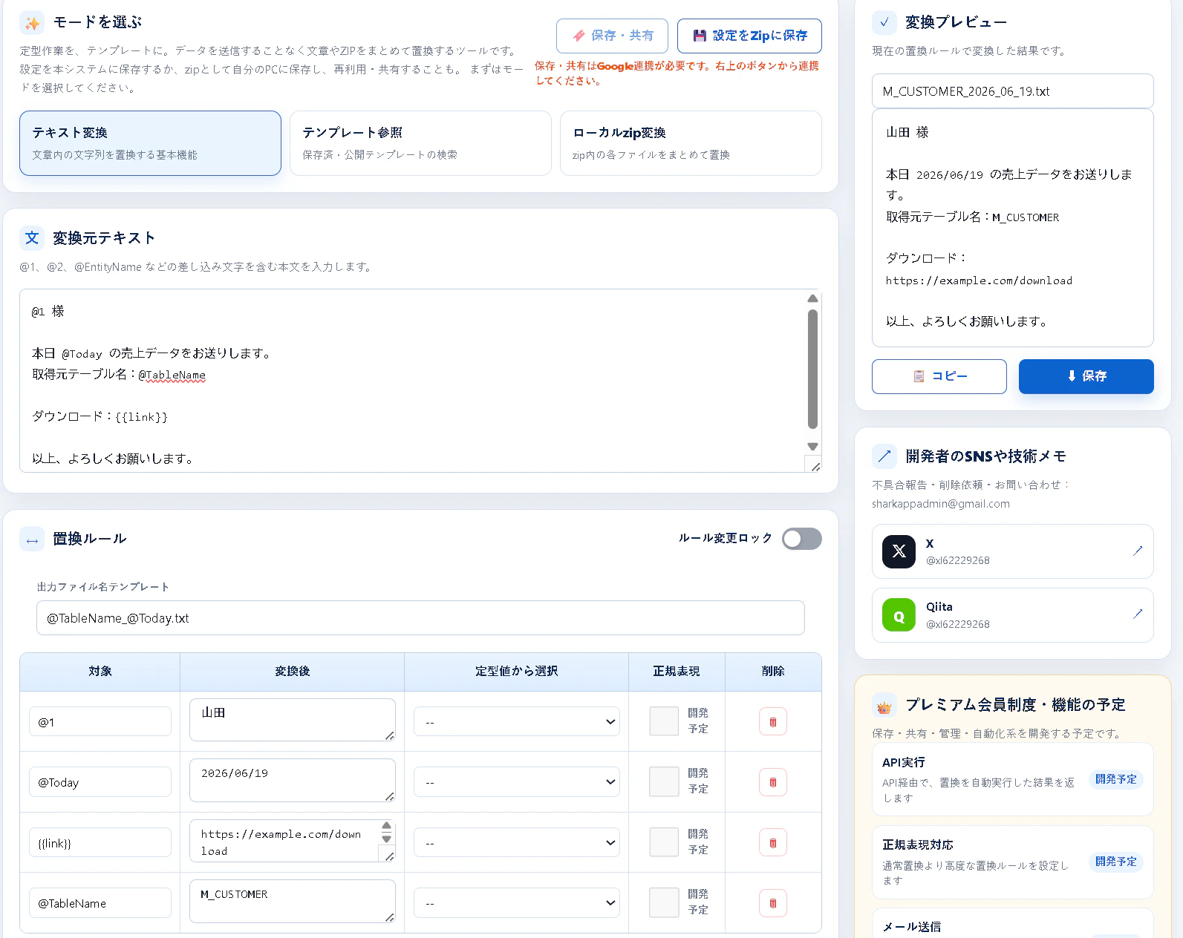Open external link arrow on Qiita card
The width and height of the screenshot is (1183, 938).
(x=1137, y=614)
